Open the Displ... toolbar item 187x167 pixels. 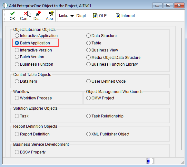[x=83, y=15]
